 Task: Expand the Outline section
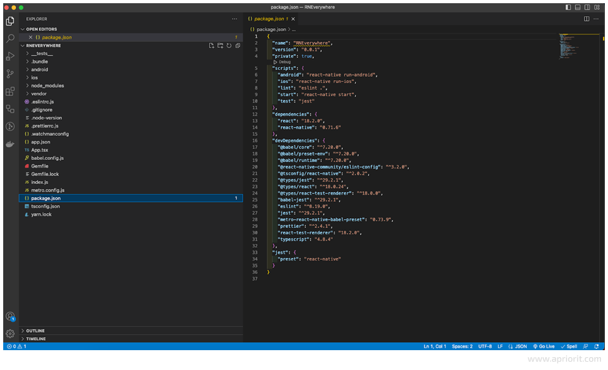click(131, 331)
